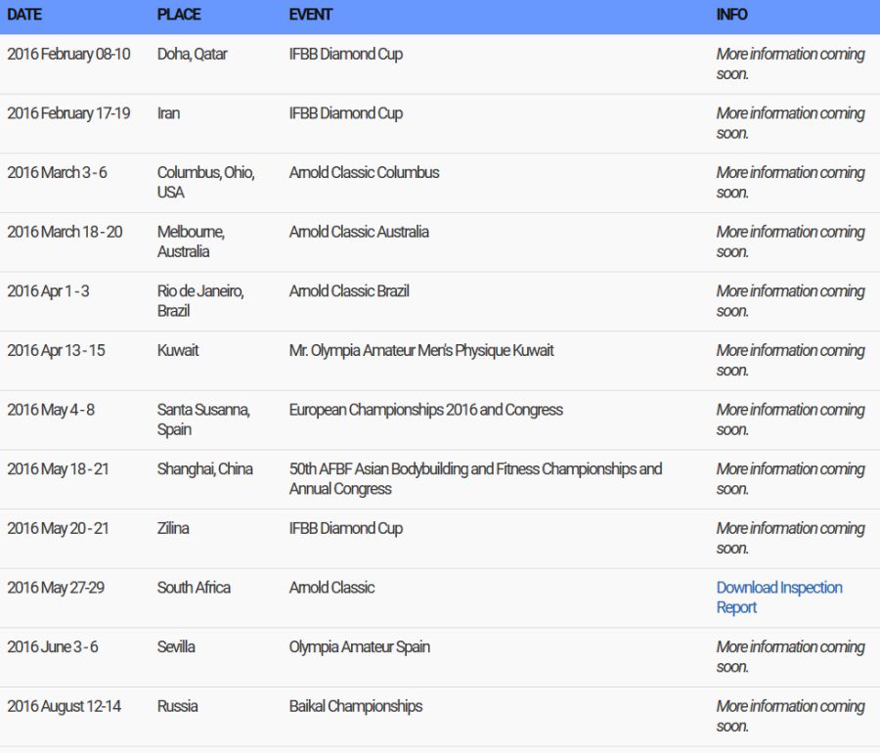Screen dimensions: 880x753
Task: Select the Baikal Championships event name
Action: pos(355,706)
